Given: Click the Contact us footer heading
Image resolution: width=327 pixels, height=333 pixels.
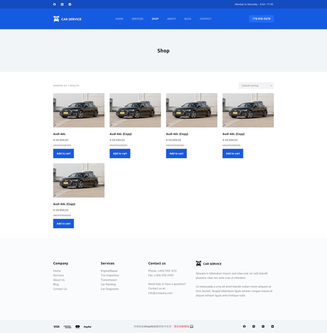Looking at the screenshot, I should pyautogui.click(x=157, y=263).
